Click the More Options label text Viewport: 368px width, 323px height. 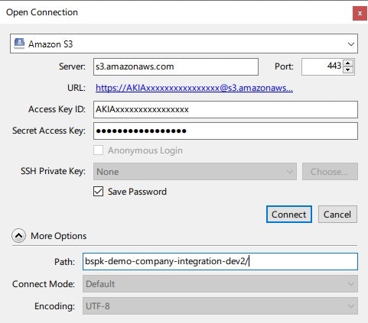[x=59, y=236]
